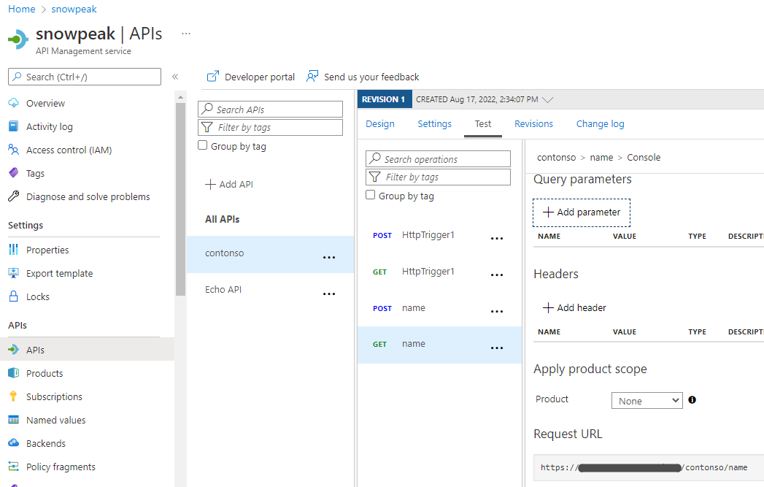Select the GET HttpTrigger1 operation

(x=428, y=272)
